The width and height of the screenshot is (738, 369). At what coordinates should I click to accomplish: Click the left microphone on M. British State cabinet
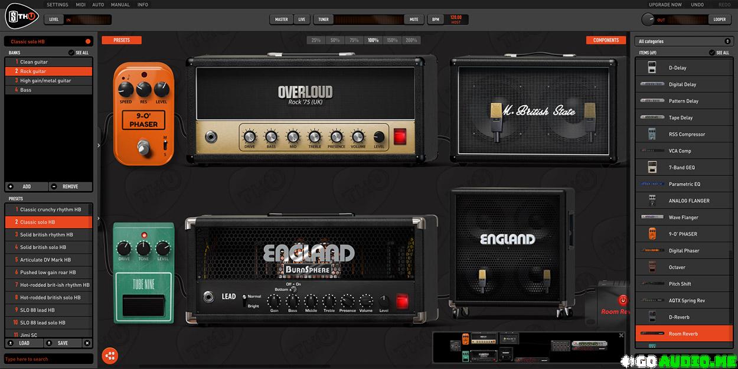pos(496,122)
